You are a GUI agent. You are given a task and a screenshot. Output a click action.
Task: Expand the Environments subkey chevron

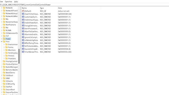[4, 44]
